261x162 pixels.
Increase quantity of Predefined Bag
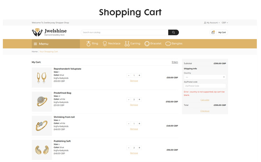pos(140,100)
